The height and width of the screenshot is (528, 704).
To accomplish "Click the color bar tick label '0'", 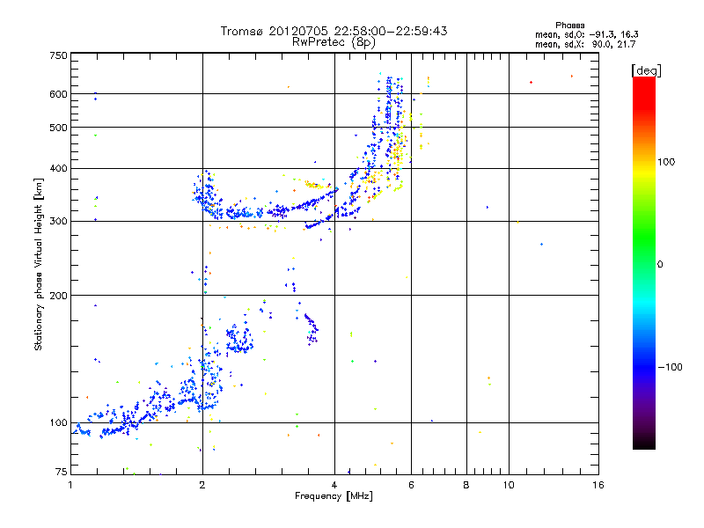I will point(660,265).
